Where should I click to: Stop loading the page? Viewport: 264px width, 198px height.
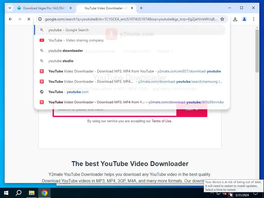(x=29, y=19)
